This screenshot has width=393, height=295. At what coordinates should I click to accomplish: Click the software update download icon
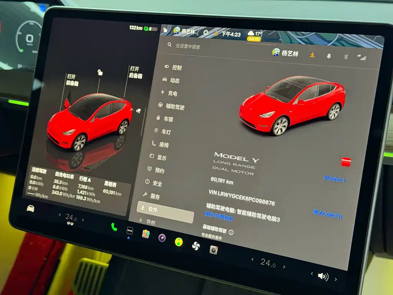312,55
